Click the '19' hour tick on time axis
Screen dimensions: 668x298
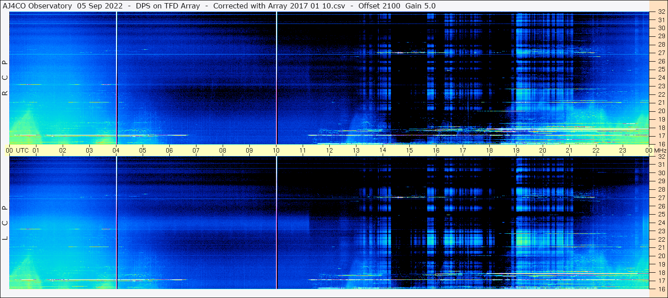pos(516,150)
